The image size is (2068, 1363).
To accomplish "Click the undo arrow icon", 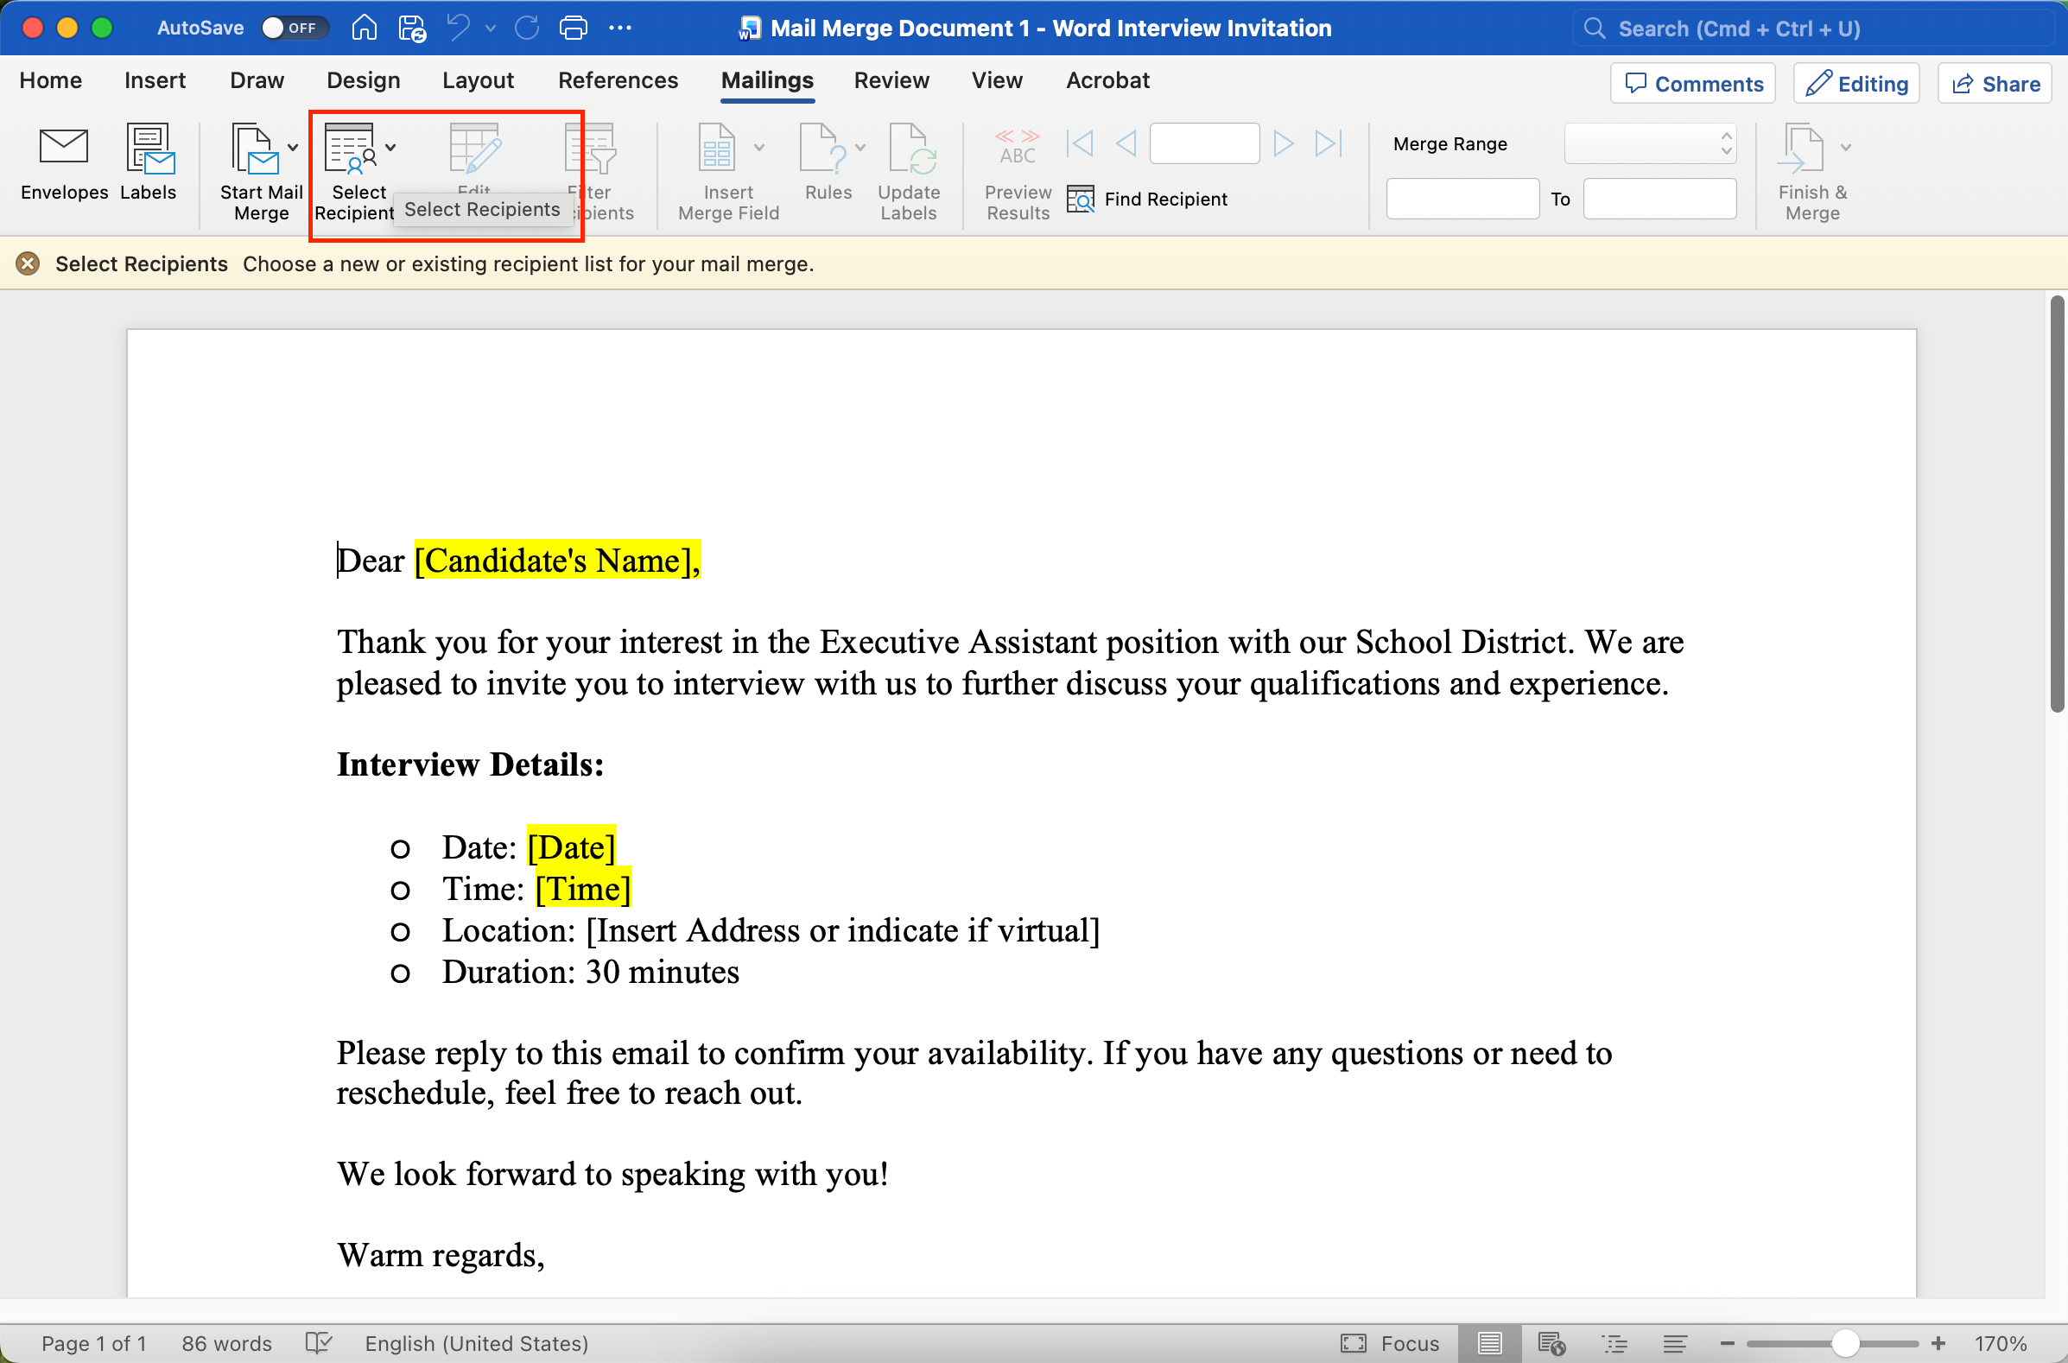I will pos(458,28).
